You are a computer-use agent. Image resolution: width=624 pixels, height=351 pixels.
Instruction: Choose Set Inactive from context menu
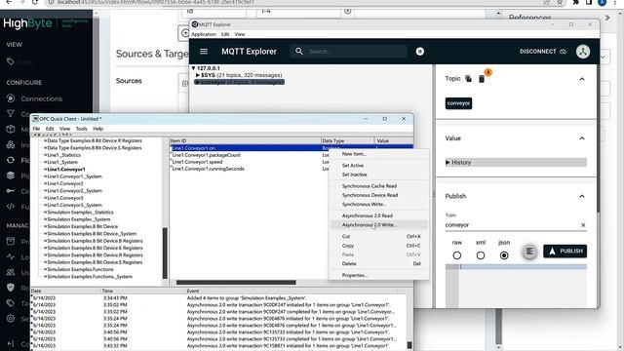(379, 175)
